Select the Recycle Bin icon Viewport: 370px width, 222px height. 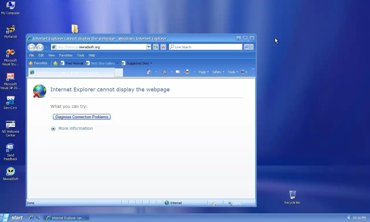pos(292,197)
